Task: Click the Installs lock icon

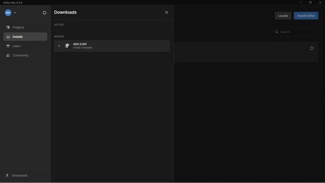Action: tap(8, 37)
